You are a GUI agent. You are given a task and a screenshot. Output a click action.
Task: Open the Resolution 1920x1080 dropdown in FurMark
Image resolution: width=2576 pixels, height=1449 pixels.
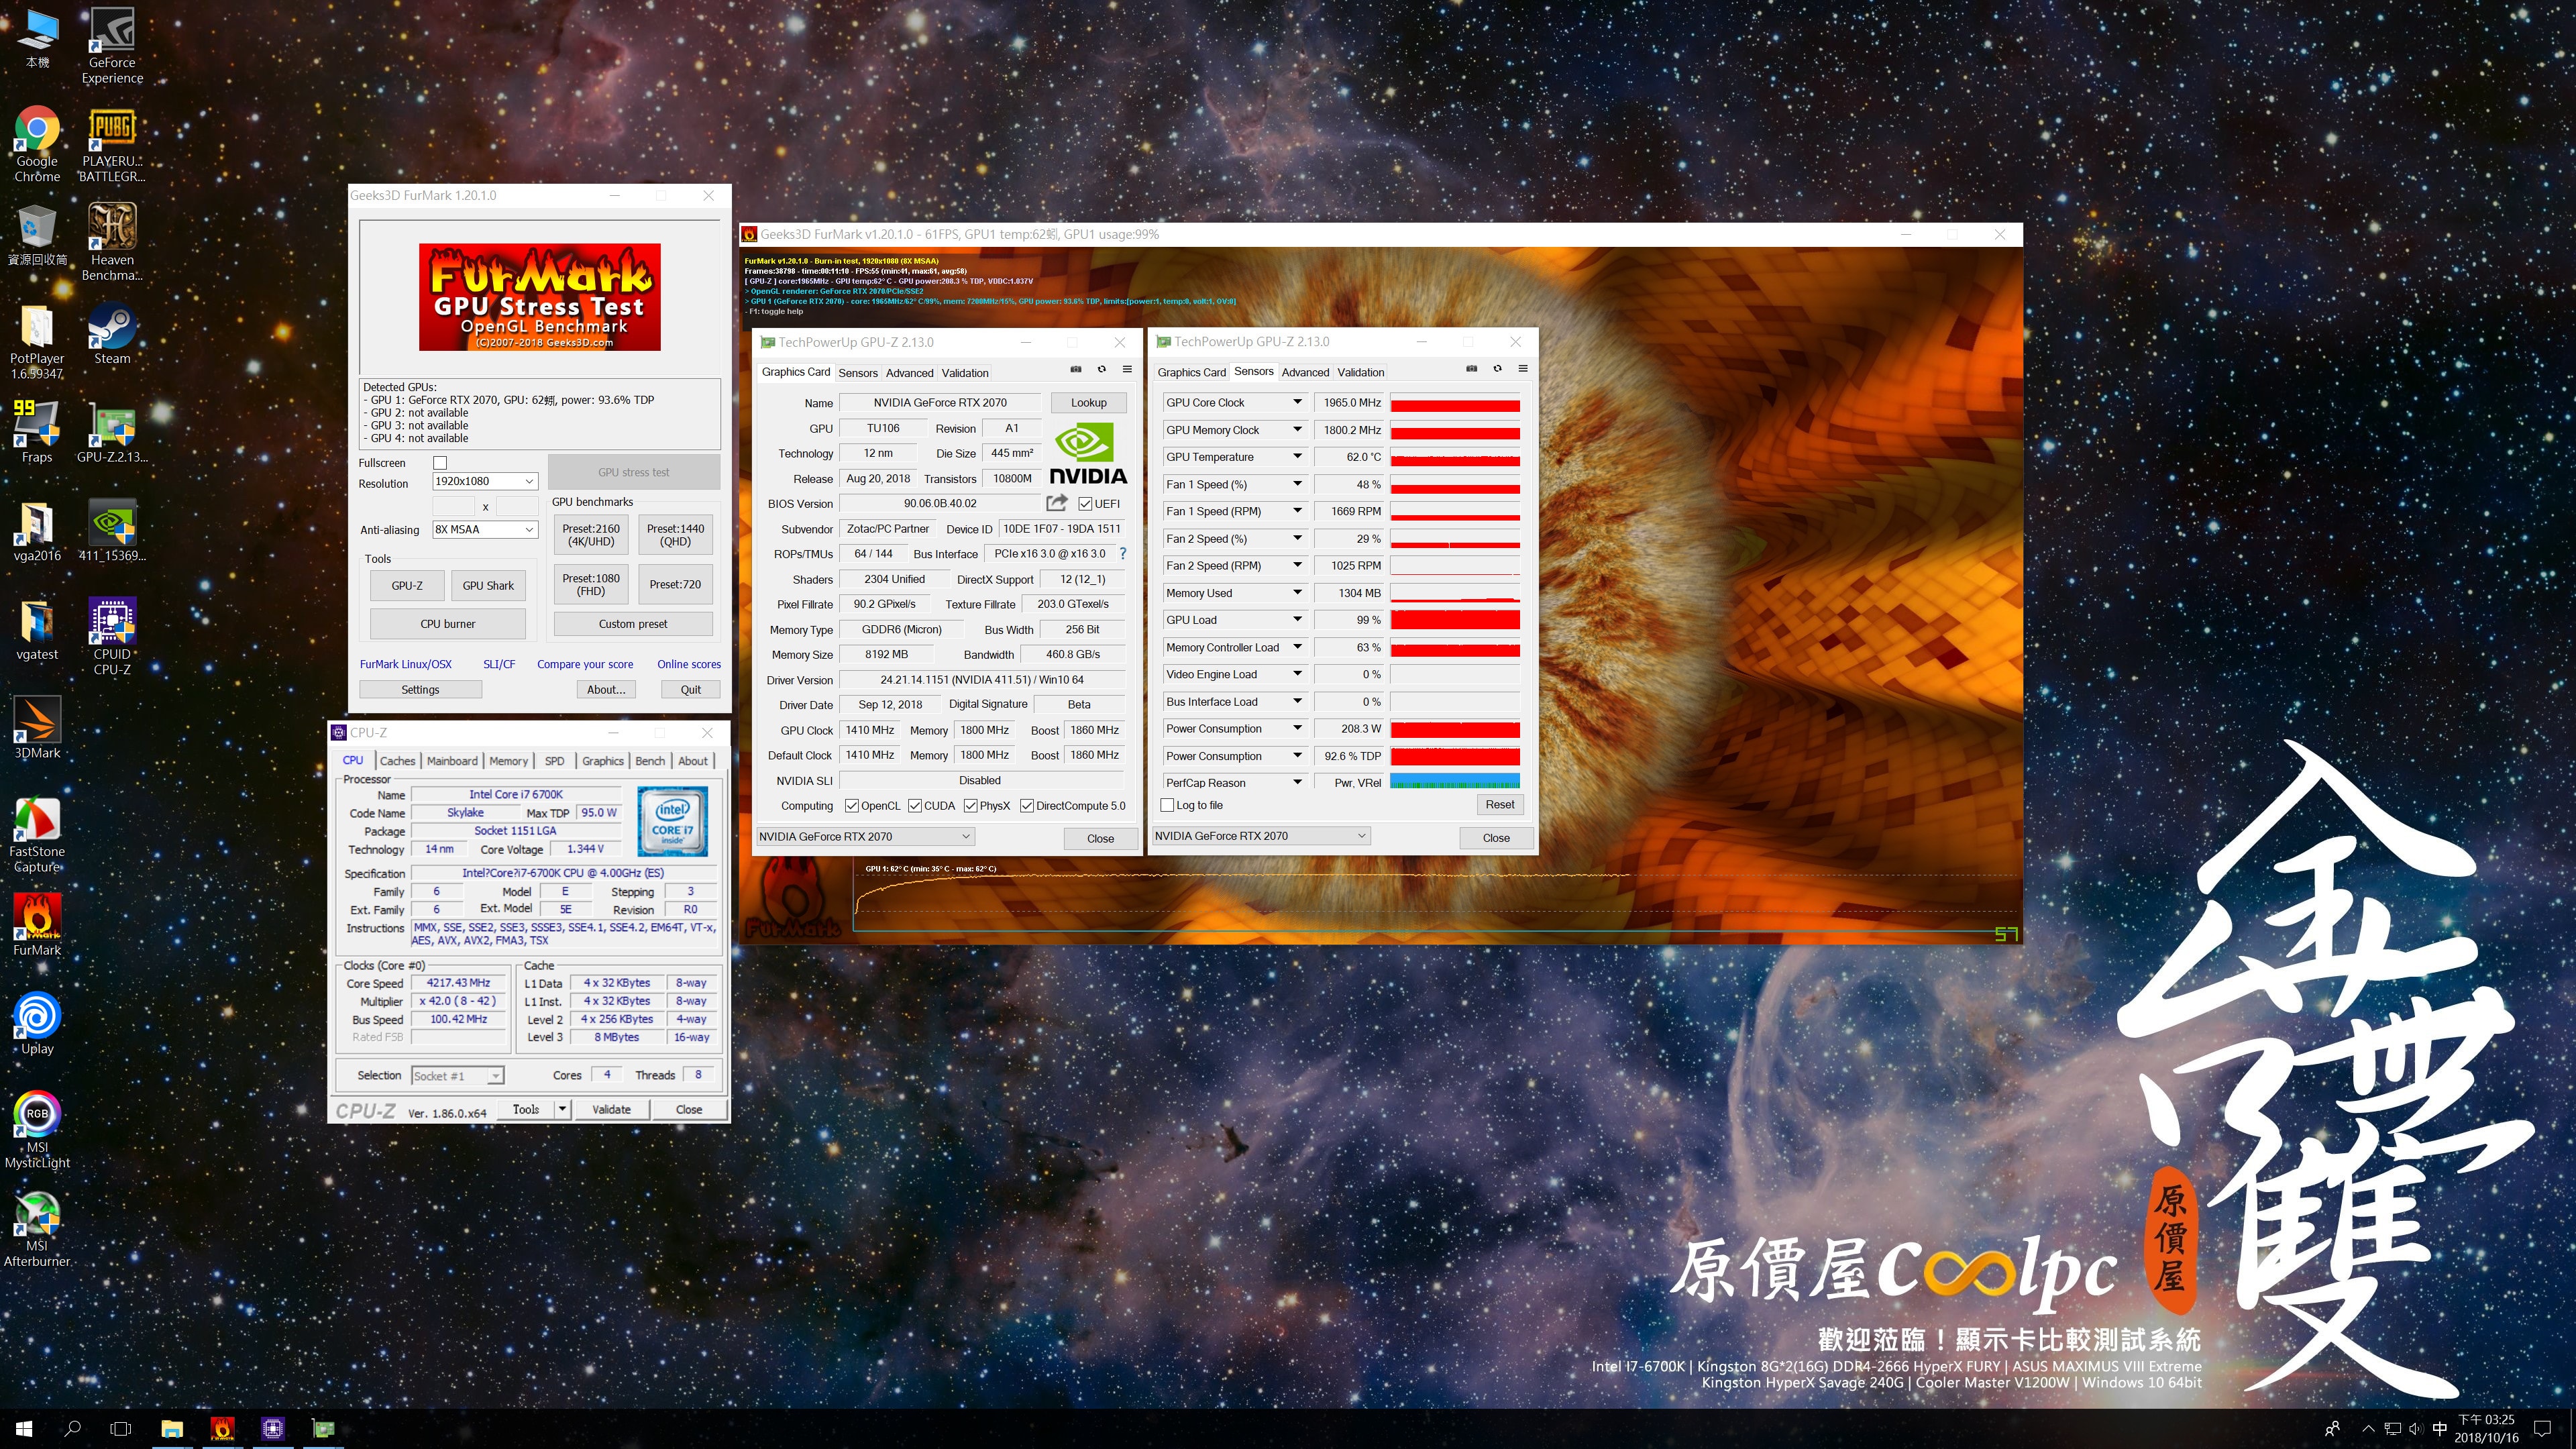pos(486,481)
